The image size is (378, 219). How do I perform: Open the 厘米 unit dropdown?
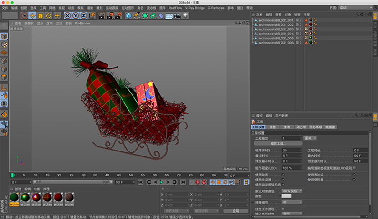click(310, 138)
